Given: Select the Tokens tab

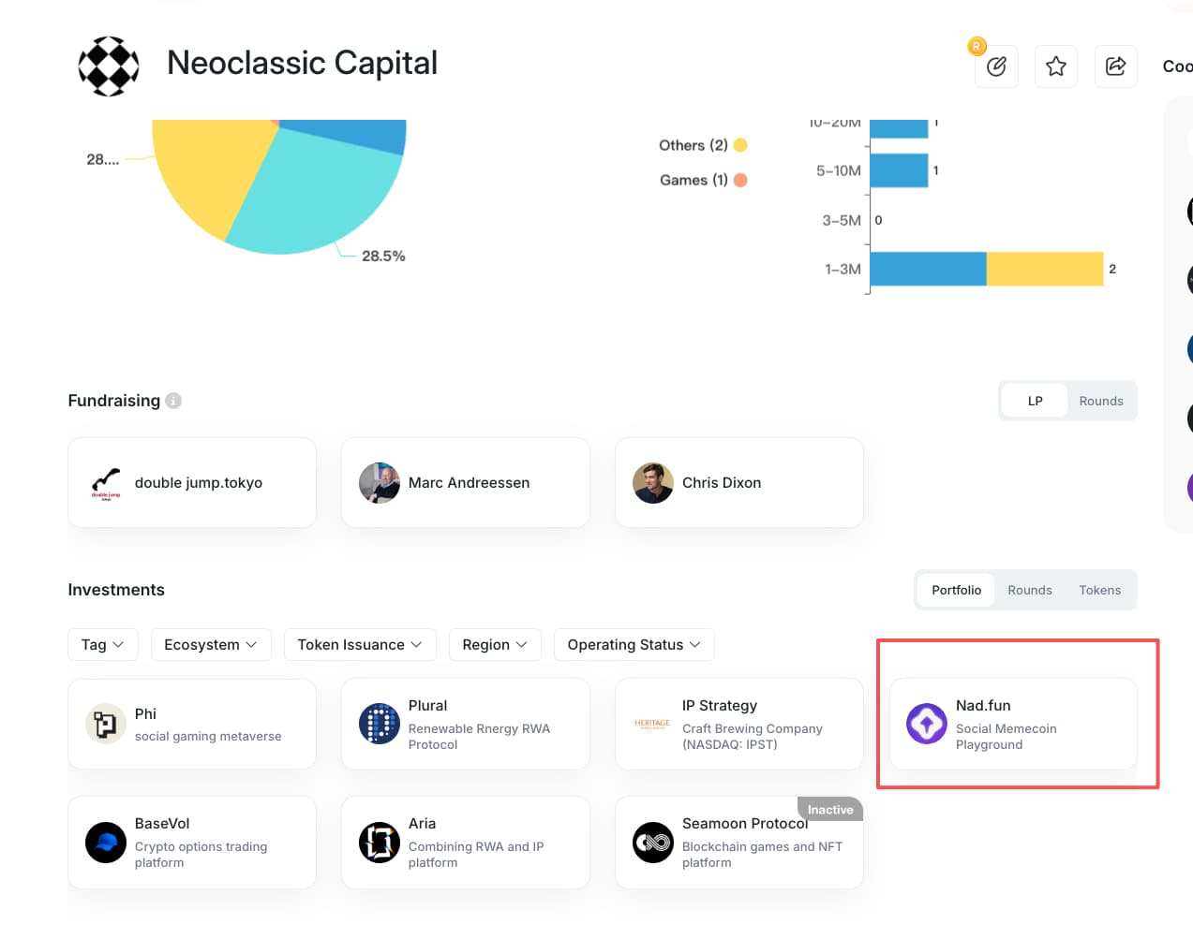Looking at the screenshot, I should 1099,590.
